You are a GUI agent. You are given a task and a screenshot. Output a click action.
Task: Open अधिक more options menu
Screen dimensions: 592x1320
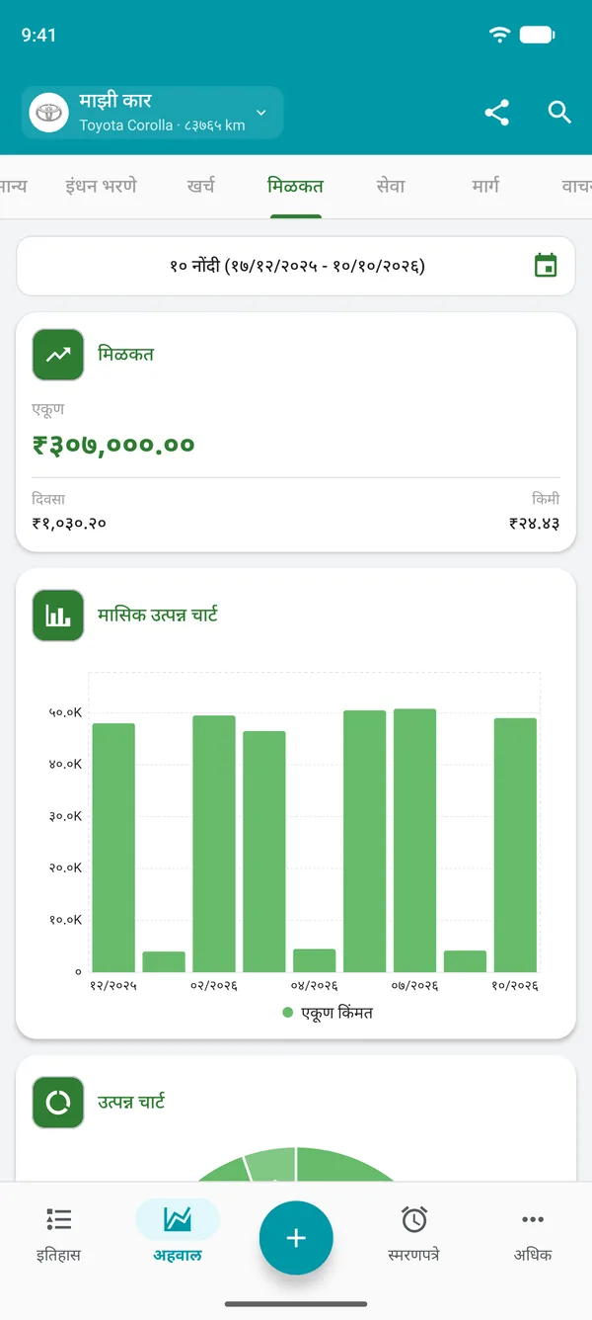(533, 1235)
